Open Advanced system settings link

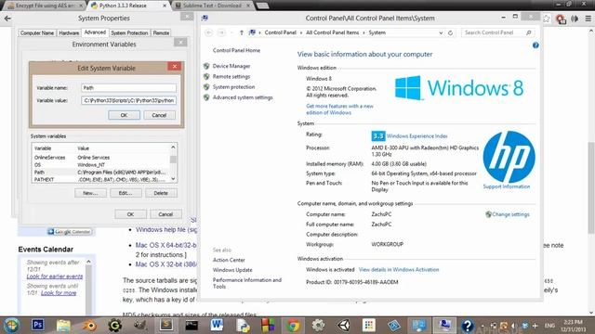click(243, 97)
